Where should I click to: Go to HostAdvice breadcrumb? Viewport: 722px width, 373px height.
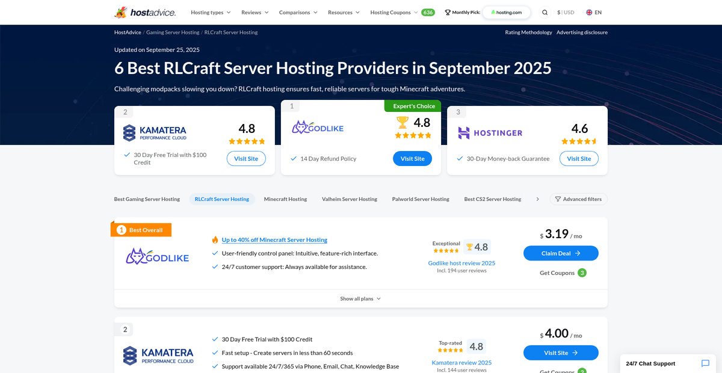tap(128, 32)
